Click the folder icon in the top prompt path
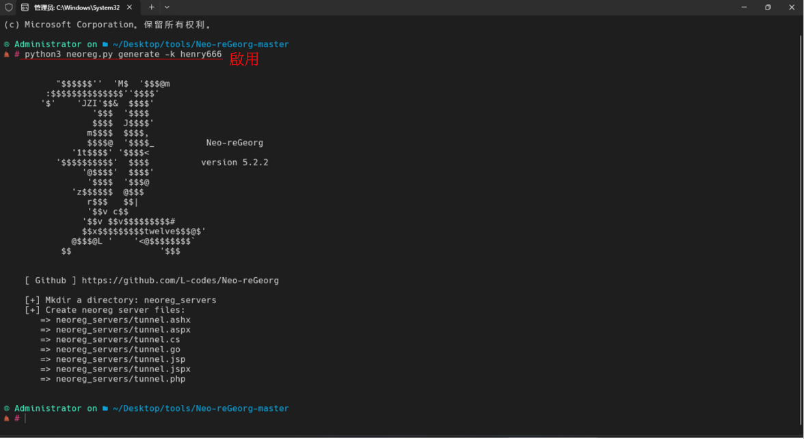 pyautogui.click(x=105, y=44)
